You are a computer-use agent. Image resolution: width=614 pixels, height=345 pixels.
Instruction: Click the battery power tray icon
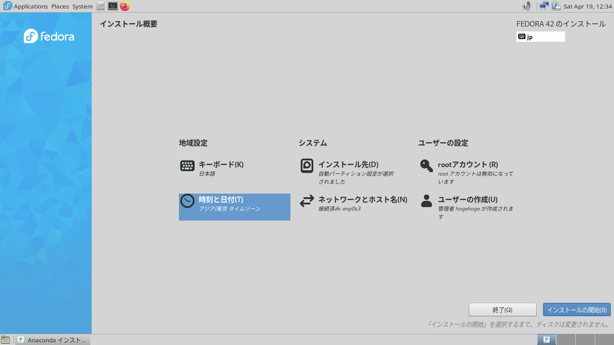(556, 6)
